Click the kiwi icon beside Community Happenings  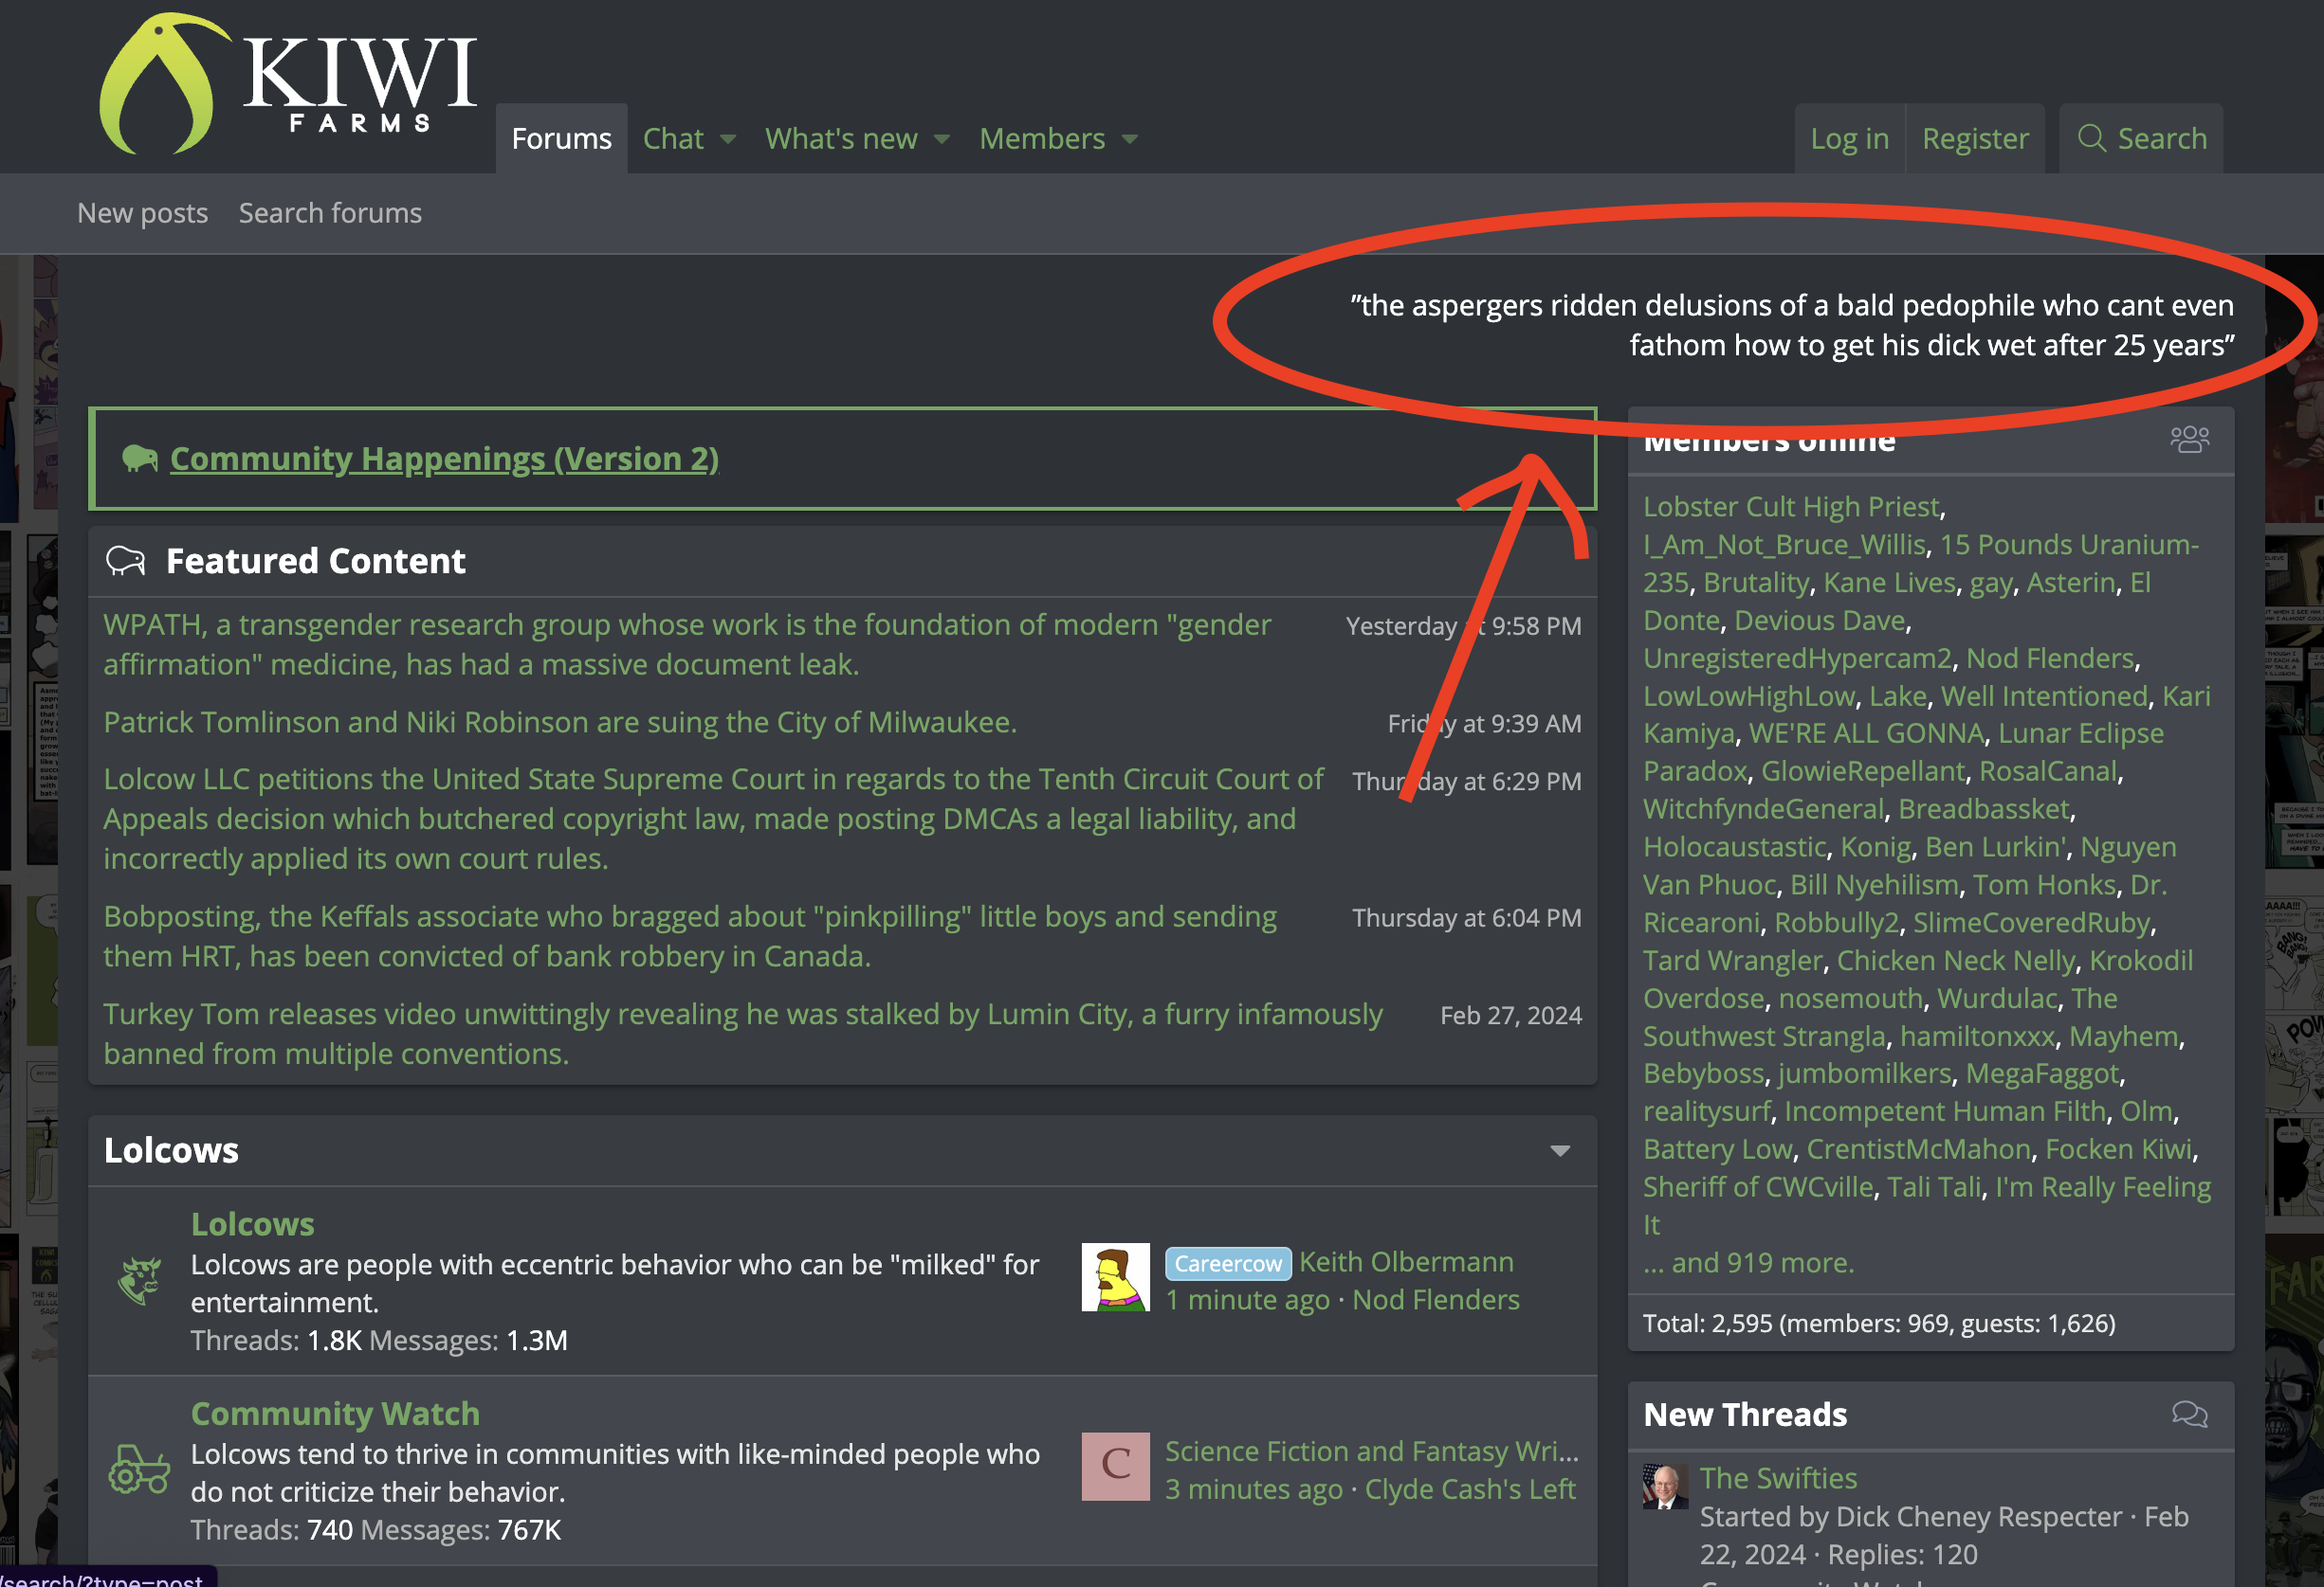coord(140,459)
